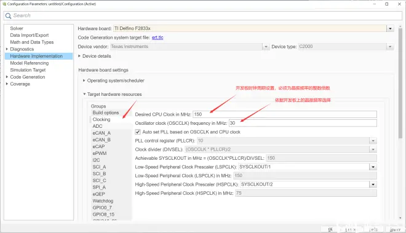Expand Operating system/scheduler section
This screenshot has width=406, height=233.
84,81
